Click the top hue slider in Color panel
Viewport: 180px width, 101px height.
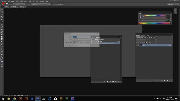point(155,16)
